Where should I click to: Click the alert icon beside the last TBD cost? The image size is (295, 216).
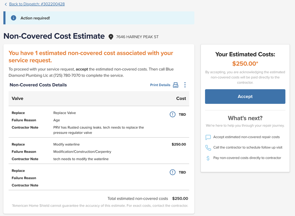coord(173,172)
